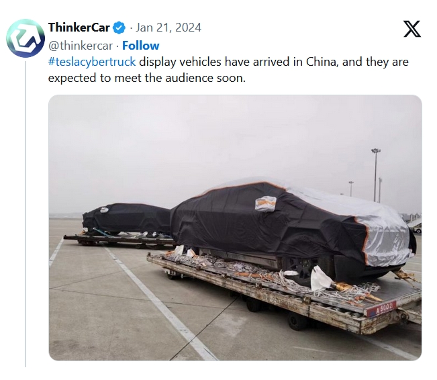Click the farther covered truck in background

(x=126, y=219)
